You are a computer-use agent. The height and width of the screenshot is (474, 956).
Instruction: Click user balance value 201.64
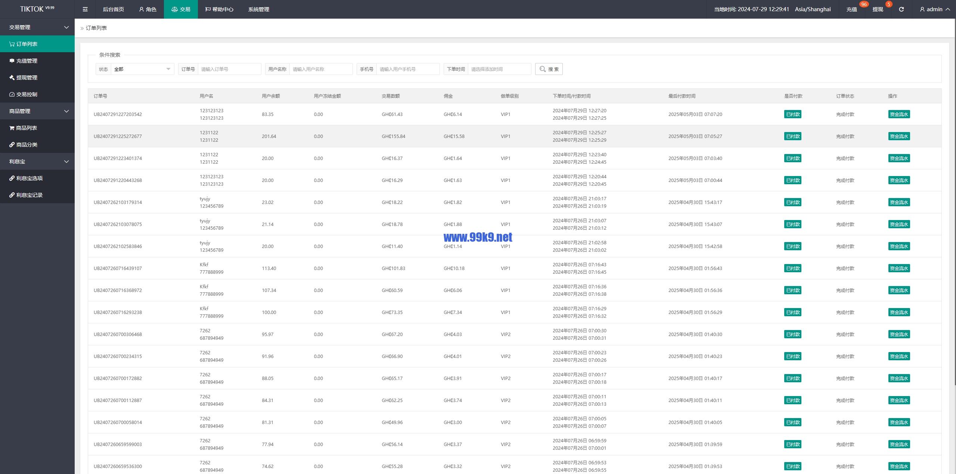269,136
